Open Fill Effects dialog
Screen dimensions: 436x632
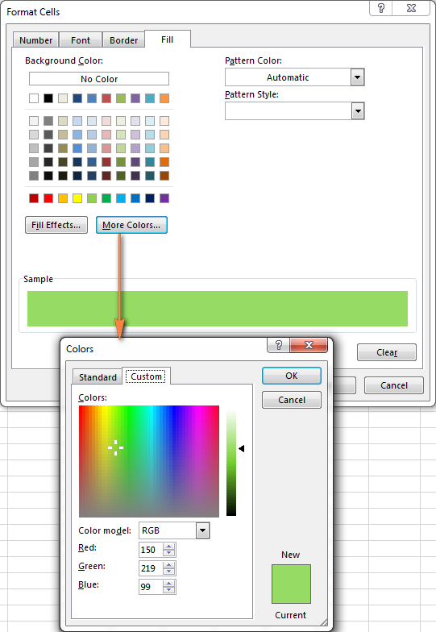pos(56,225)
